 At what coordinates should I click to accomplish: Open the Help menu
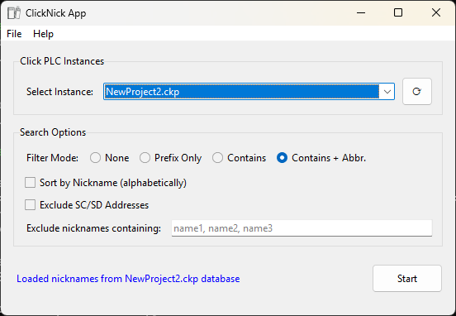[43, 34]
